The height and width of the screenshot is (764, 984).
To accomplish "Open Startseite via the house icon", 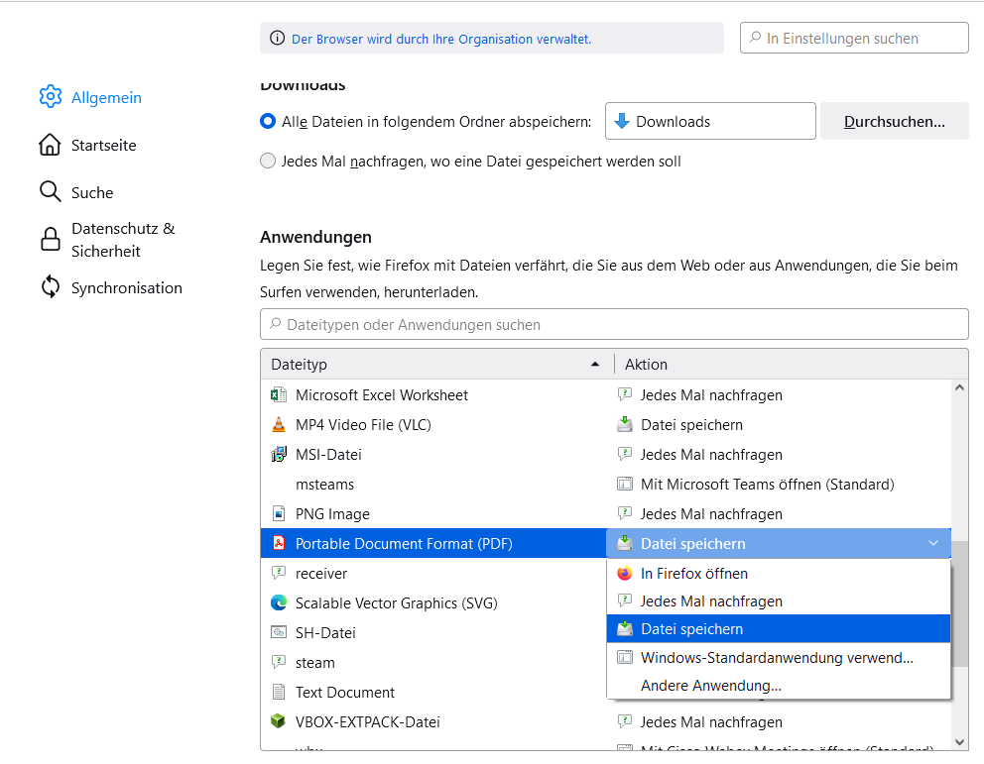I will point(50,145).
